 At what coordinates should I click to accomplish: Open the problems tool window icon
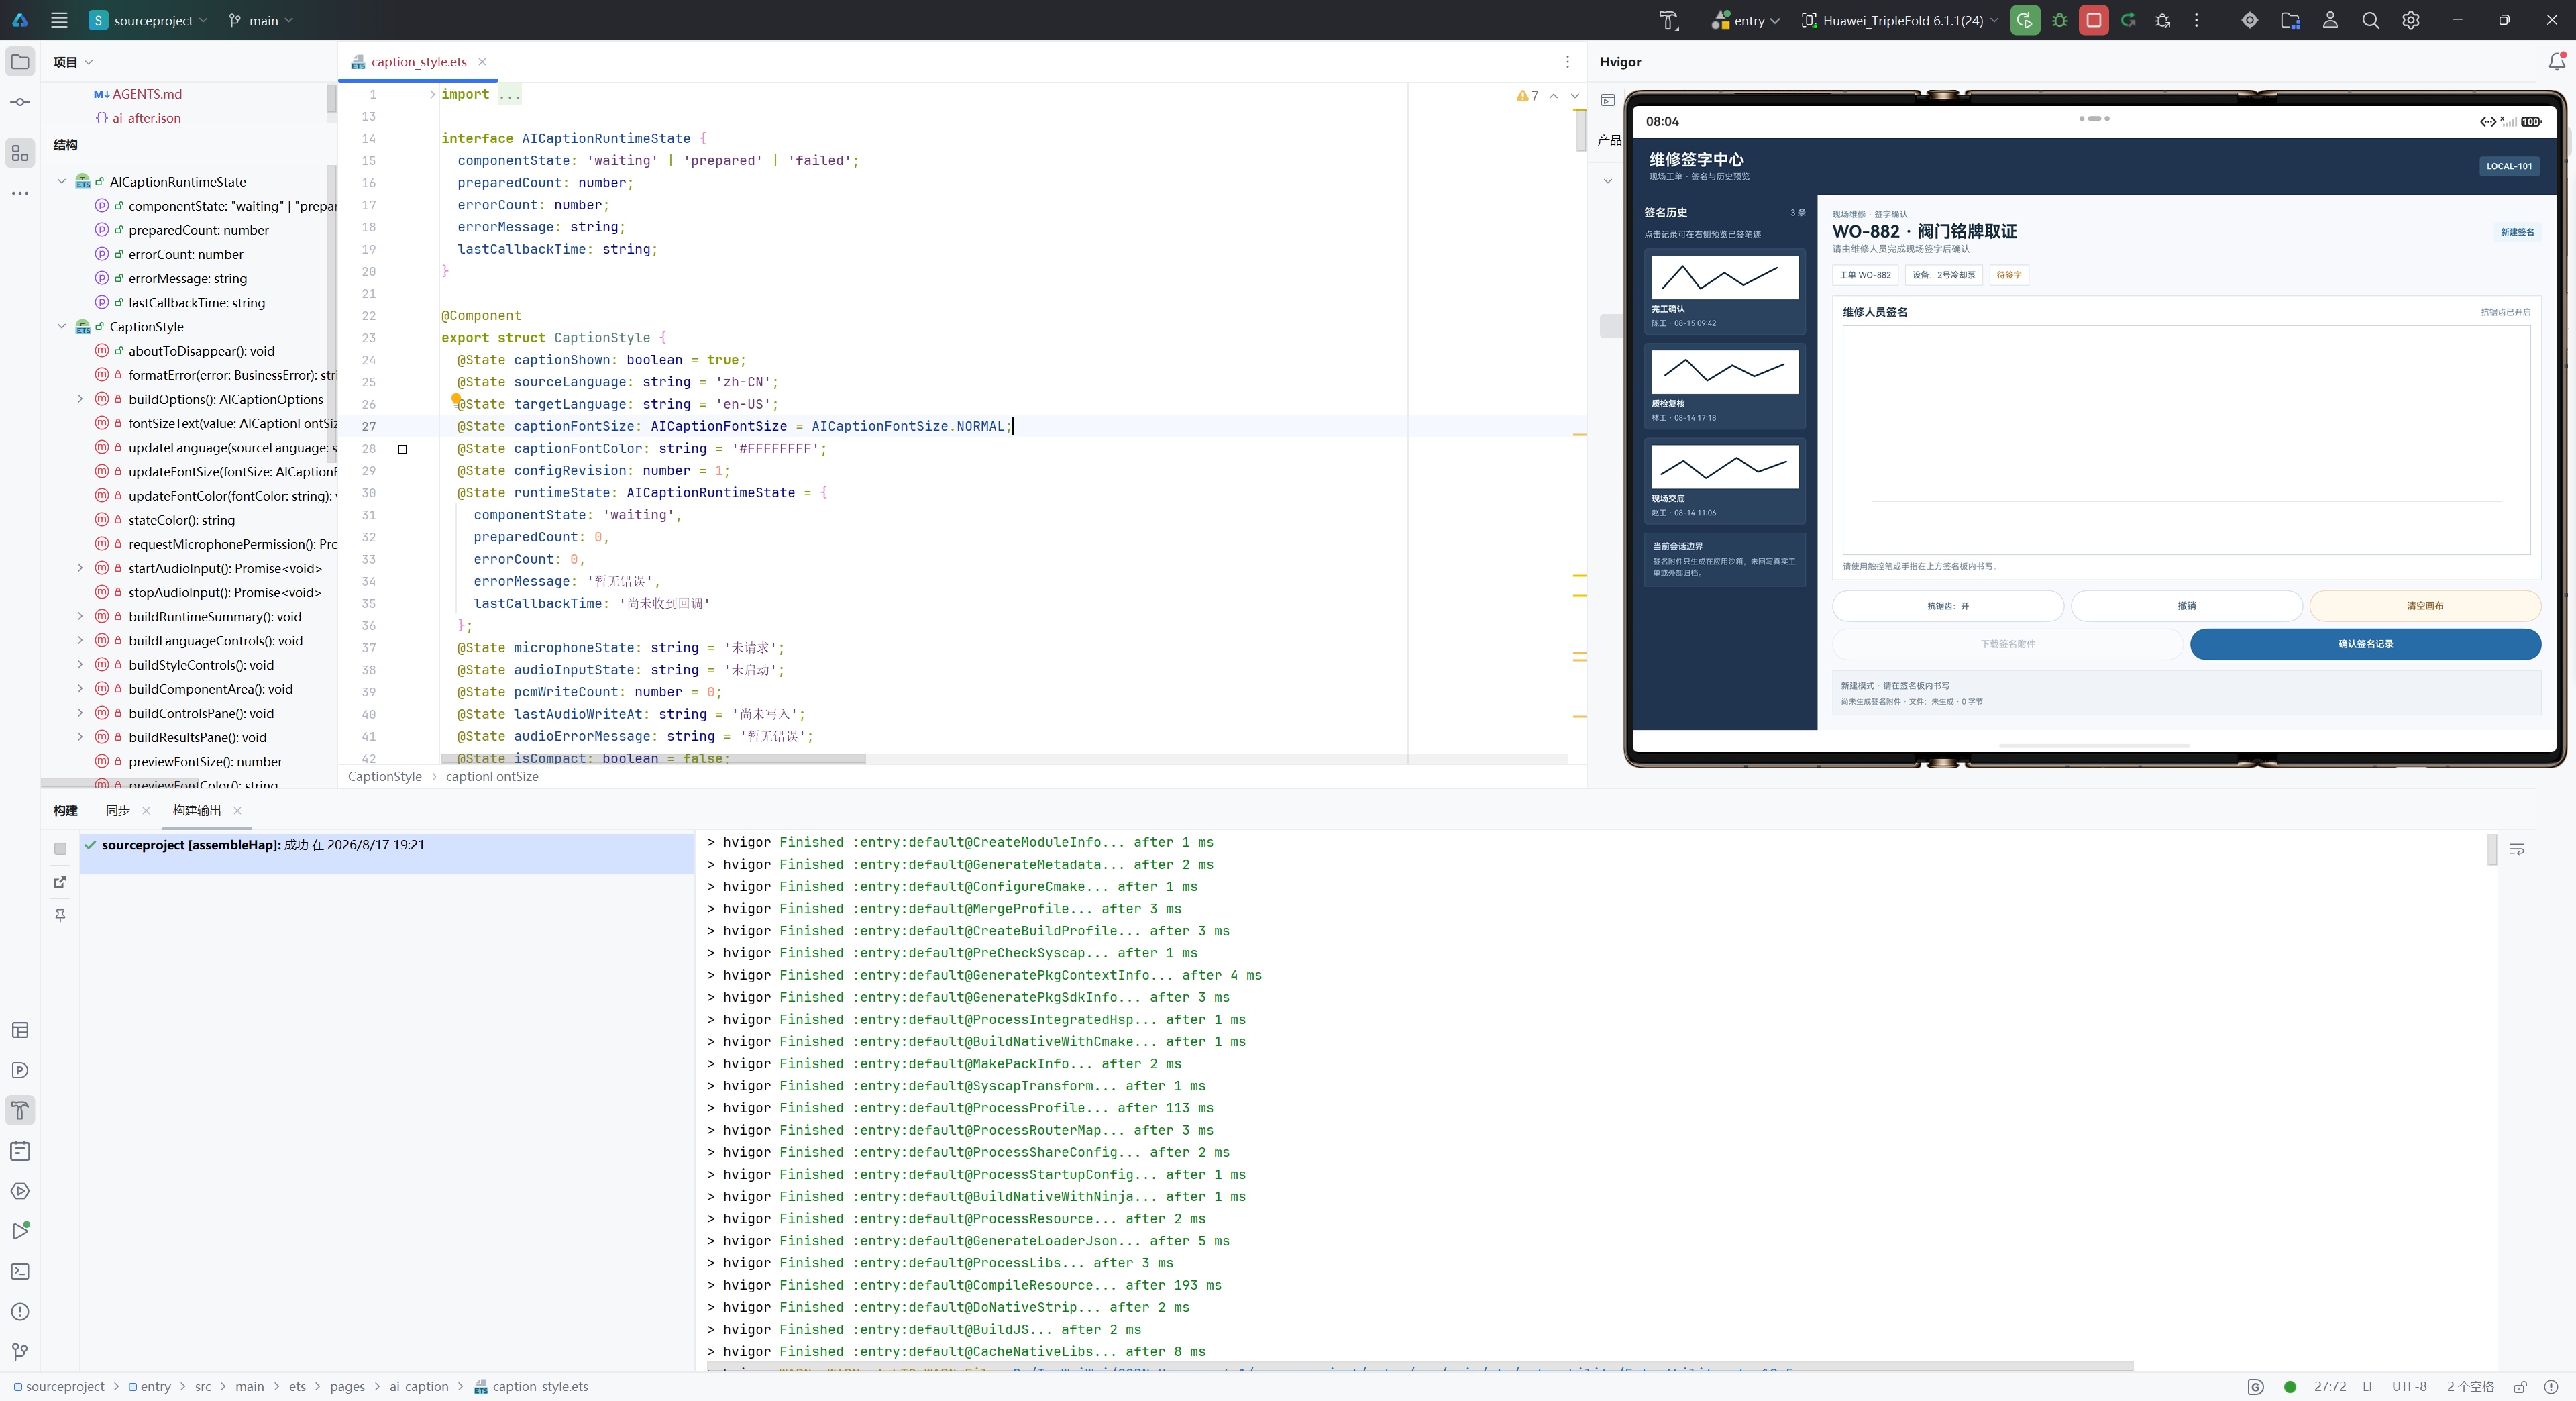pos(20,1312)
